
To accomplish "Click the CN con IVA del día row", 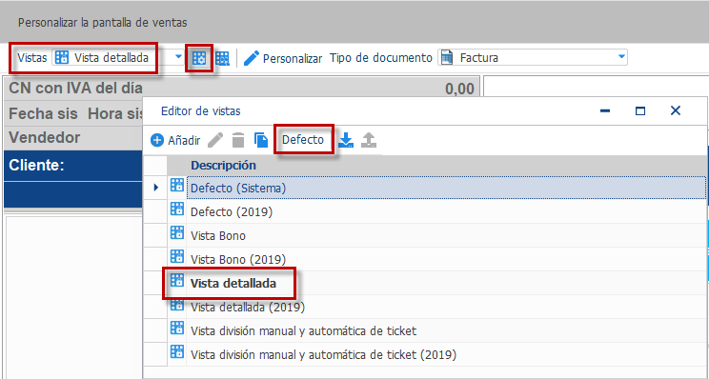I will click(241, 88).
